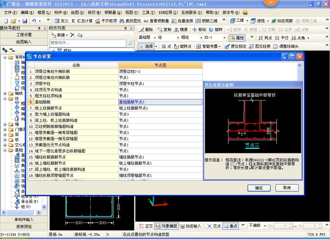Image resolution: width=330 pixels, height=239 pixels.
Task: Click the 俯视 top view tool
Action: [258, 21]
